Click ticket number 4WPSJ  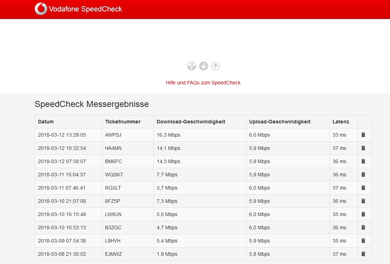coord(113,135)
